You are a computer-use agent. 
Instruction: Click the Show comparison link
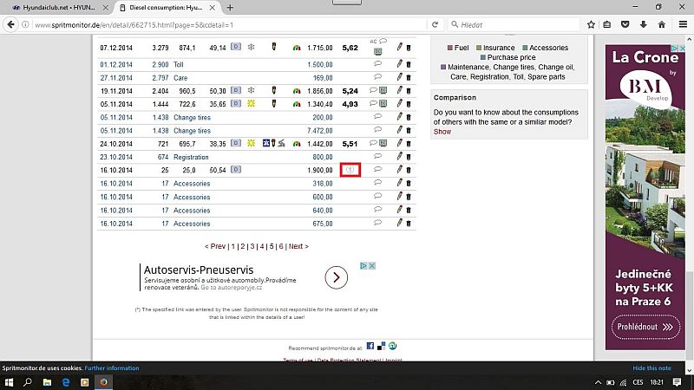pyautogui.click(x=442, y=132)
